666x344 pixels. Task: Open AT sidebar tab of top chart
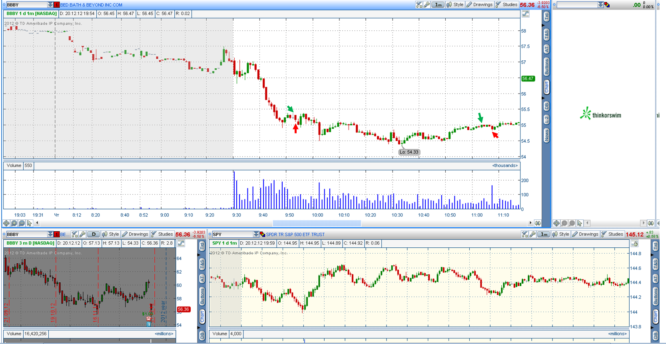(546, 49)
